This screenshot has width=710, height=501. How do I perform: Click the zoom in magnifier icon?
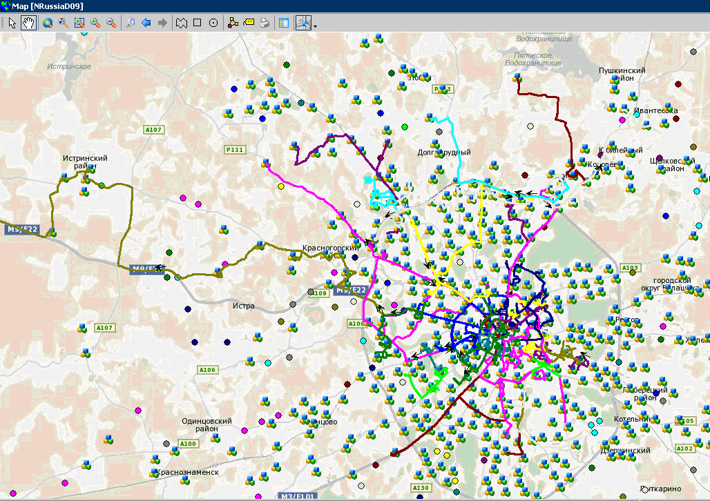click(x=95, y=23)
